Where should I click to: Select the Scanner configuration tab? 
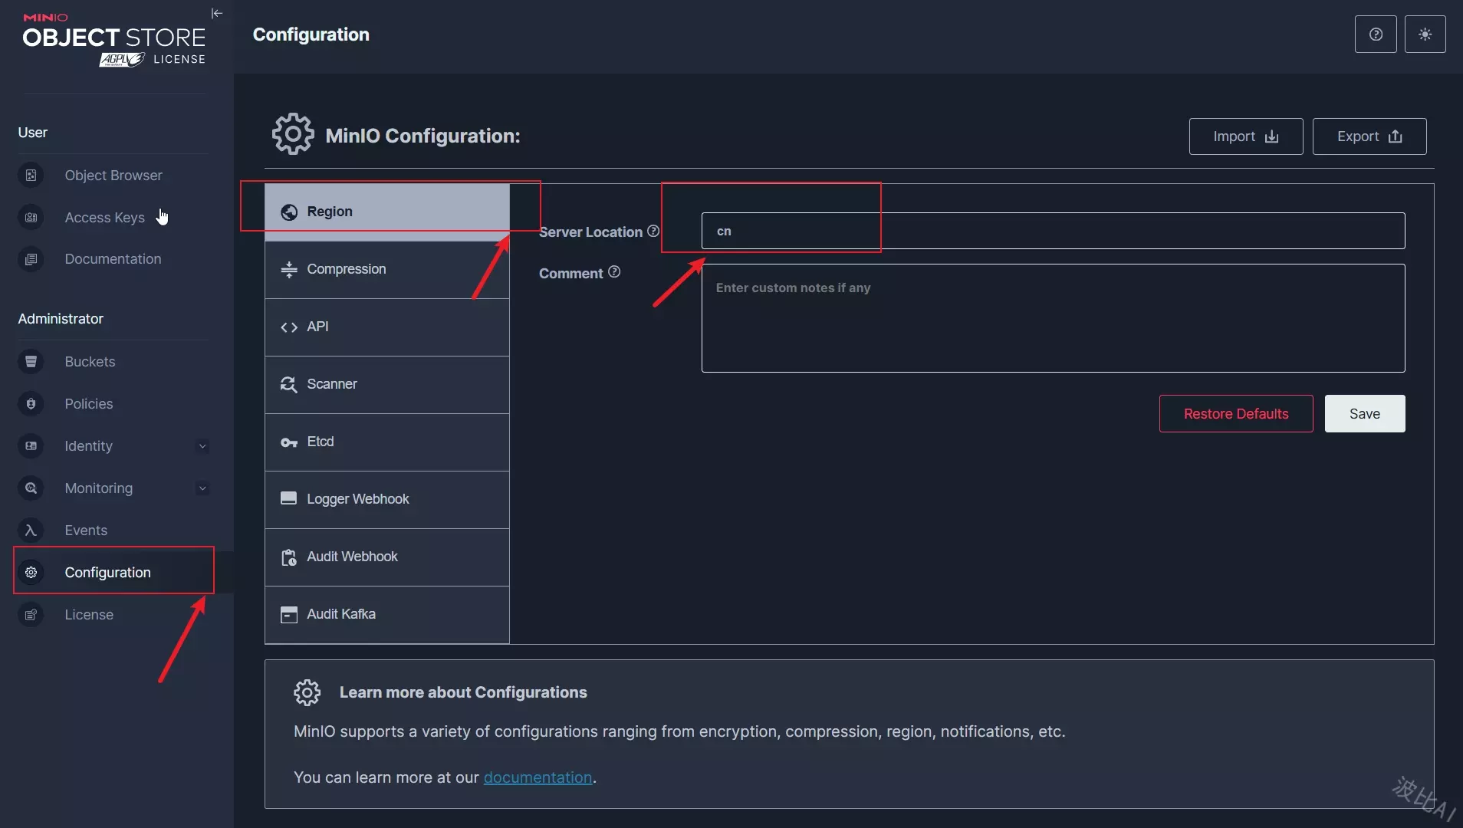click(387, 385)
